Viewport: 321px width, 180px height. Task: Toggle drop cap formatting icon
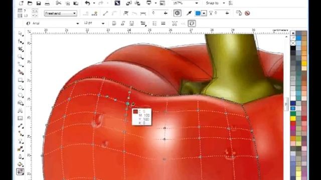coord(163,23)
